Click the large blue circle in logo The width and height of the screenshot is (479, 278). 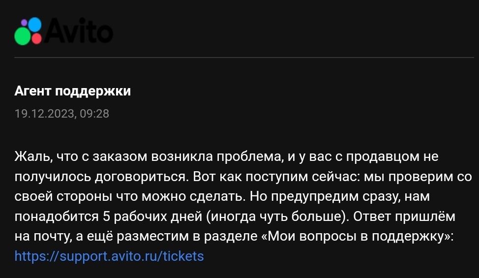[35, 25]
